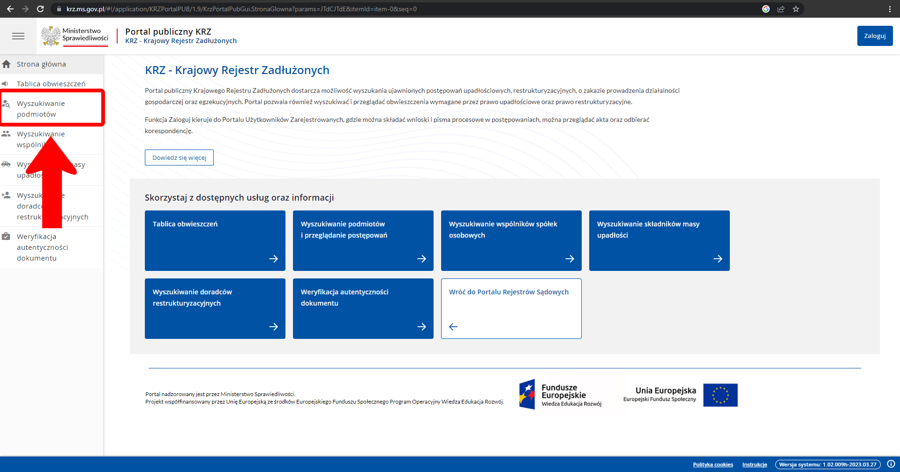Screen dimensions: 900x472
Task: Click Wróć do Portalu Rejestrów Sądowych
Action: coord(511,308)
